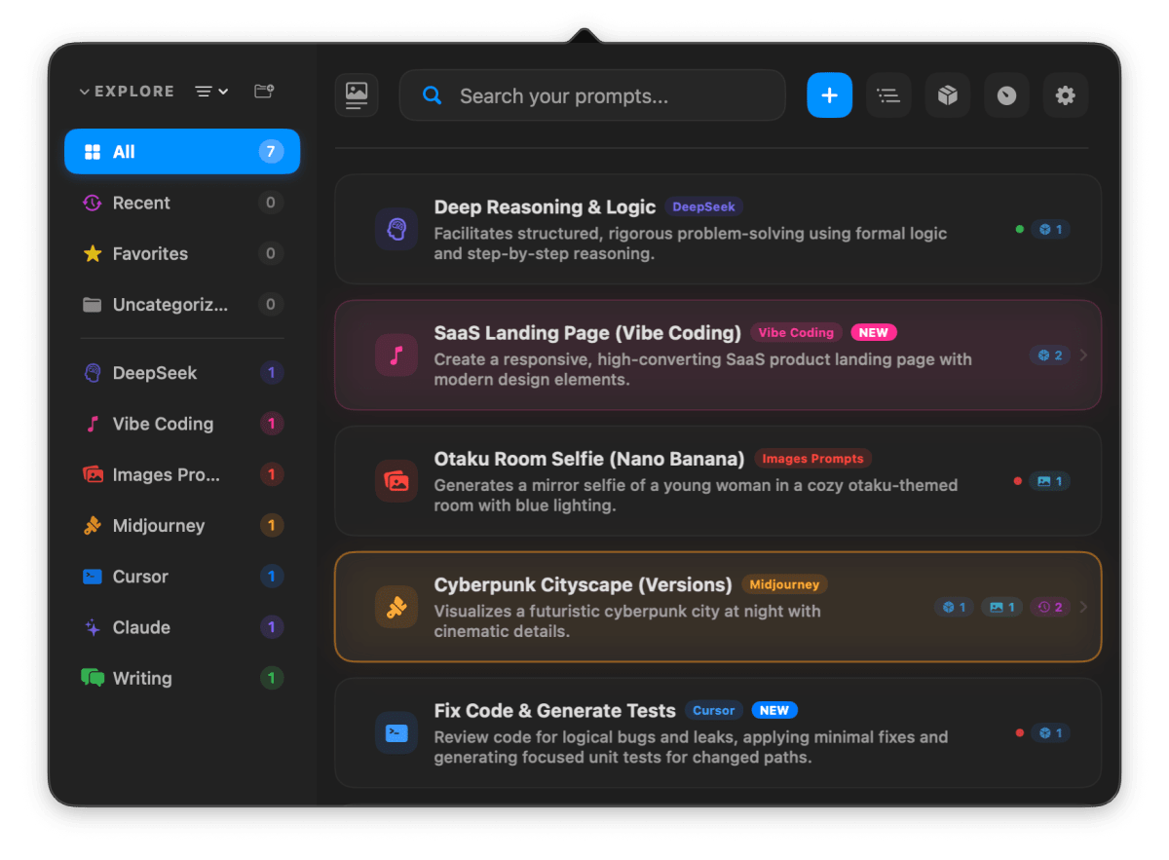This screenshot has width=1169, height=860.
Task: Click the Vibe Coding tag on SaaS card
Action: pos(796,332)
